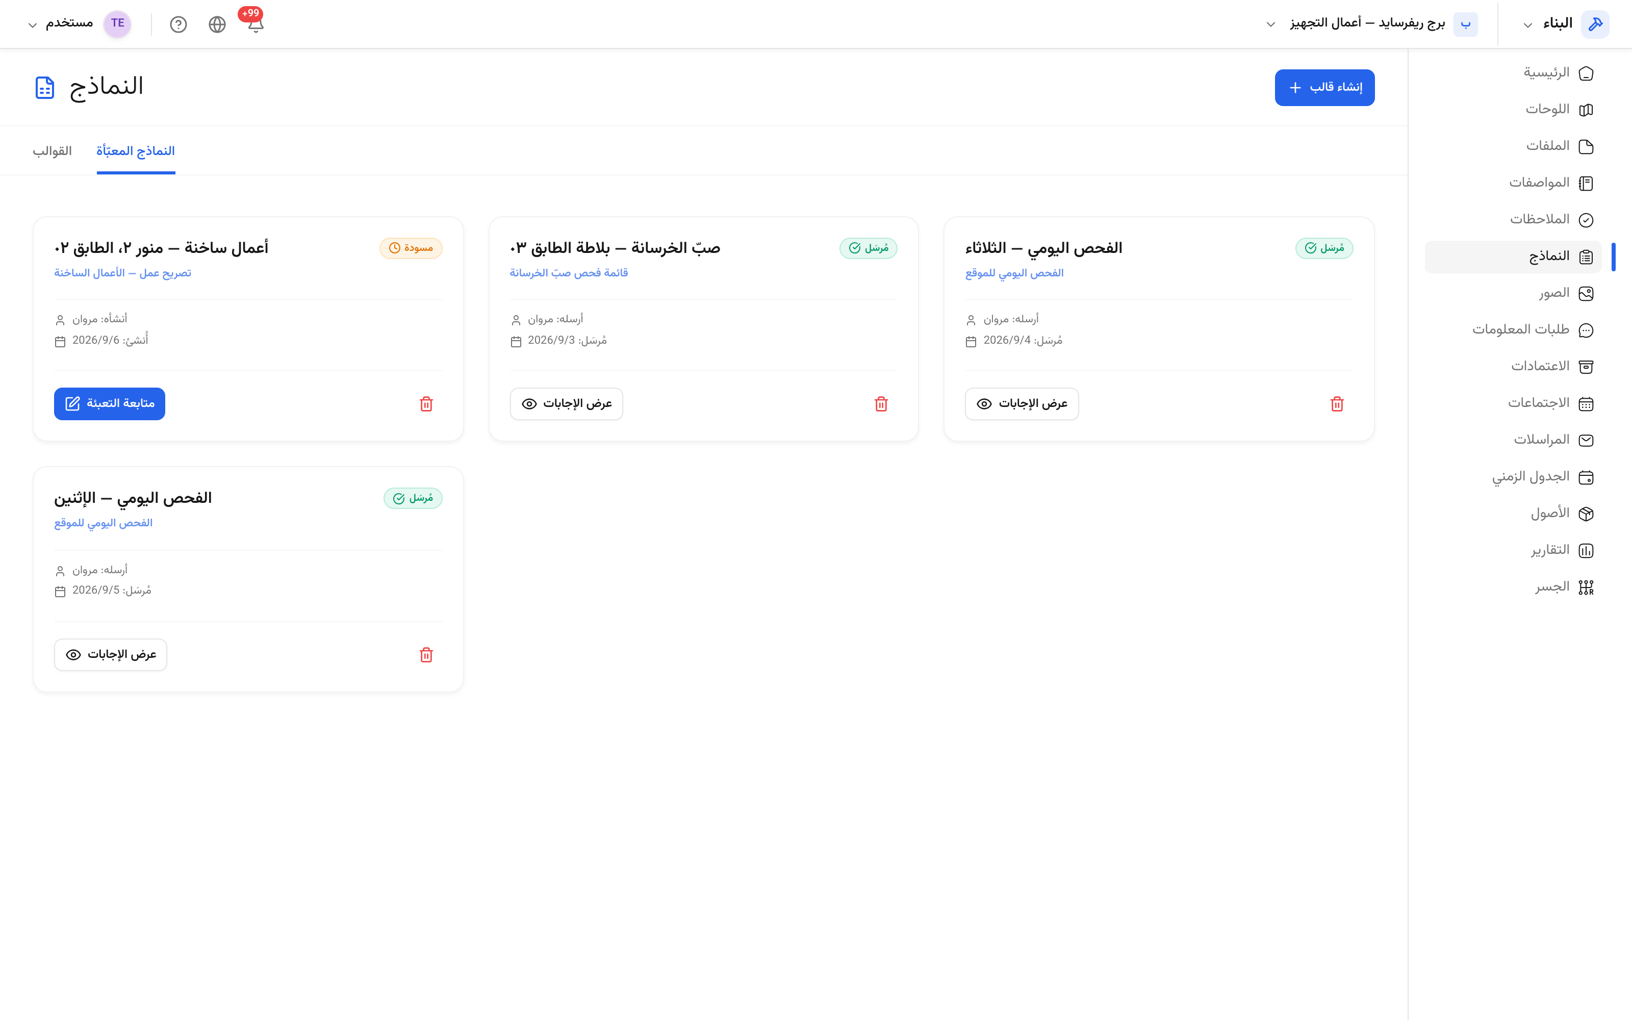This screenshot has width=1632, height=1020.
Task: Click the TE user avatar
Action: [117, 23]
